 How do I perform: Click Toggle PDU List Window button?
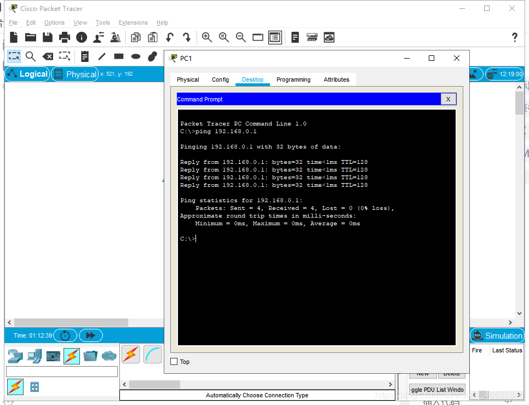tap(437, 390)
